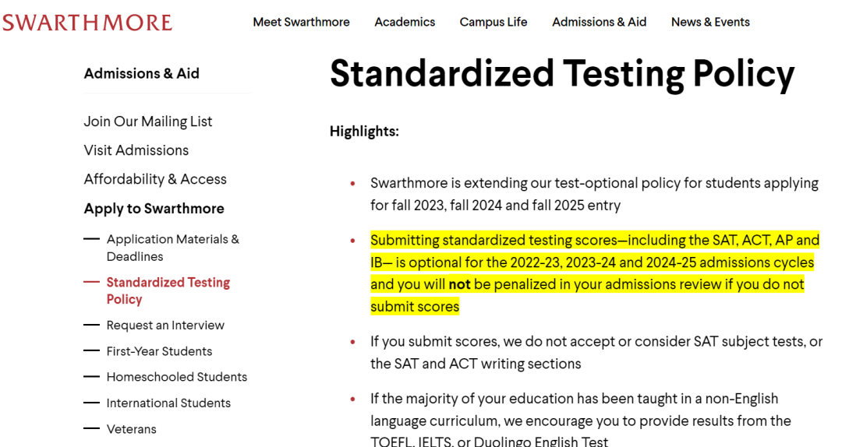Open the Visit Admissions link
842x447 pixels.
tap(136, 150)
